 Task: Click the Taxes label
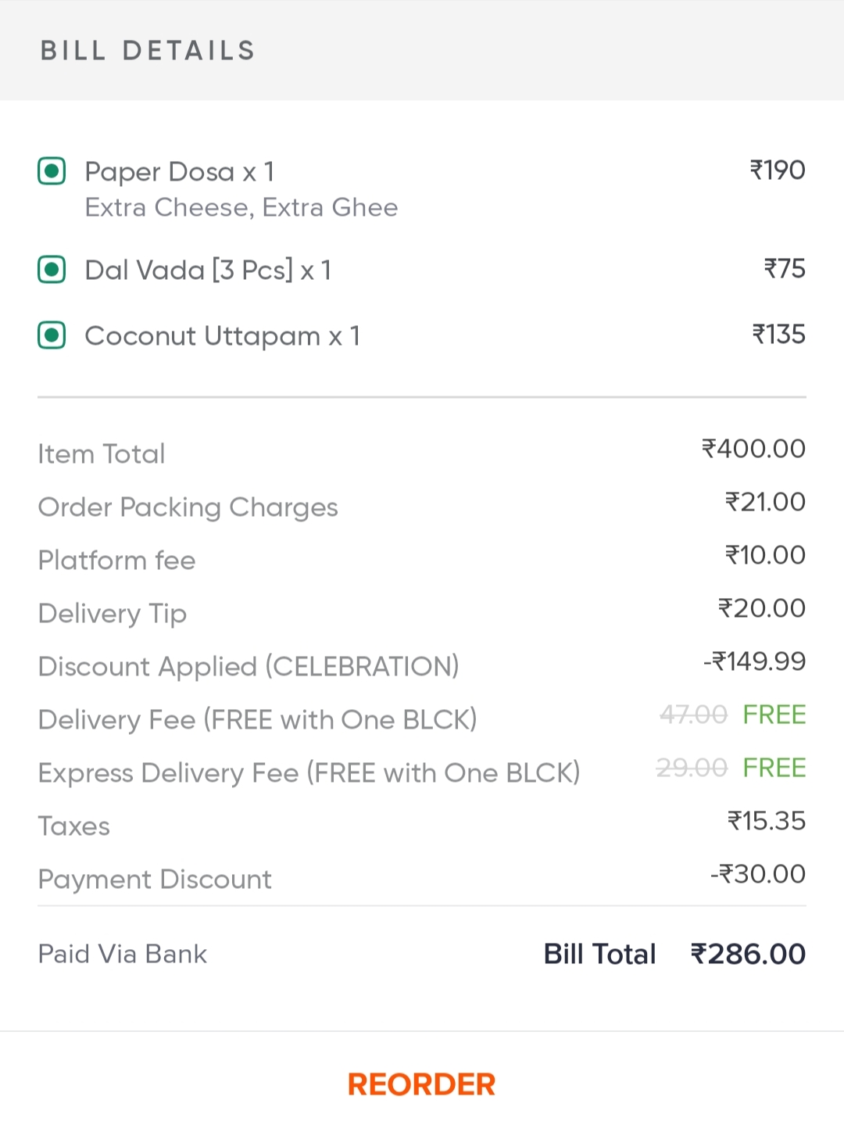74,826
